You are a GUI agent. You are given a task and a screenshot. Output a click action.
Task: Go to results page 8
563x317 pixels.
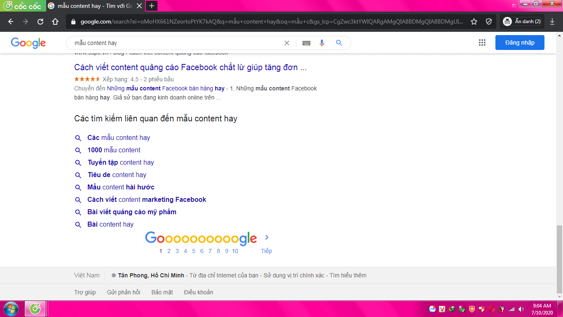coord(218,251)
